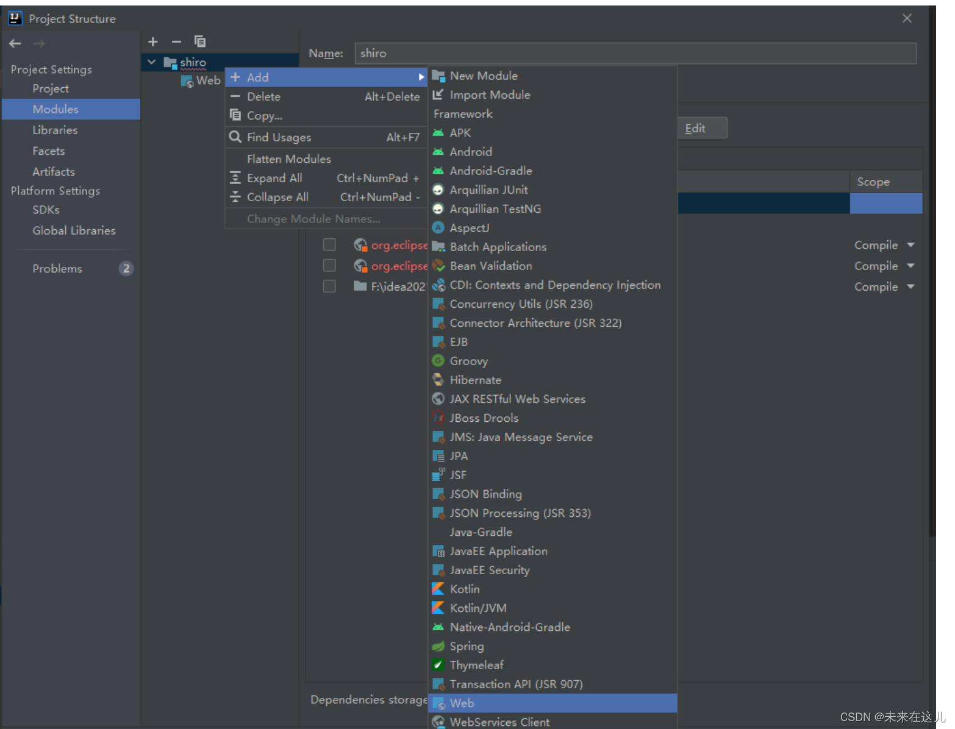Choose Flatten Modules option
This screenshot has height=729, width=955.
click(326, 159)
